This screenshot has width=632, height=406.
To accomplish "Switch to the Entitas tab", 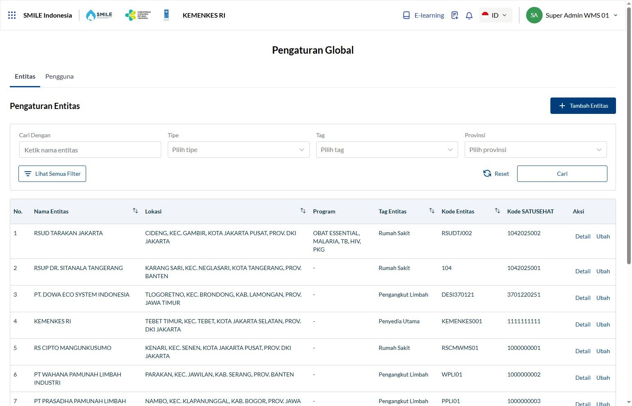I will coord(25,77).
